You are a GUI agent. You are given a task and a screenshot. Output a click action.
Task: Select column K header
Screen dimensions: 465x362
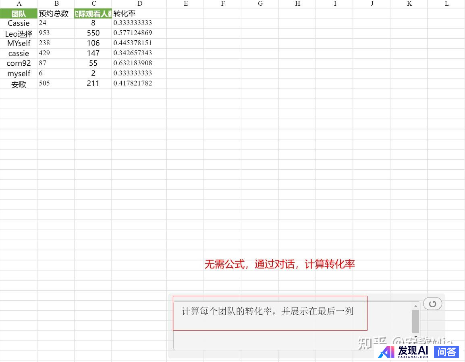[x=409, y=4]
